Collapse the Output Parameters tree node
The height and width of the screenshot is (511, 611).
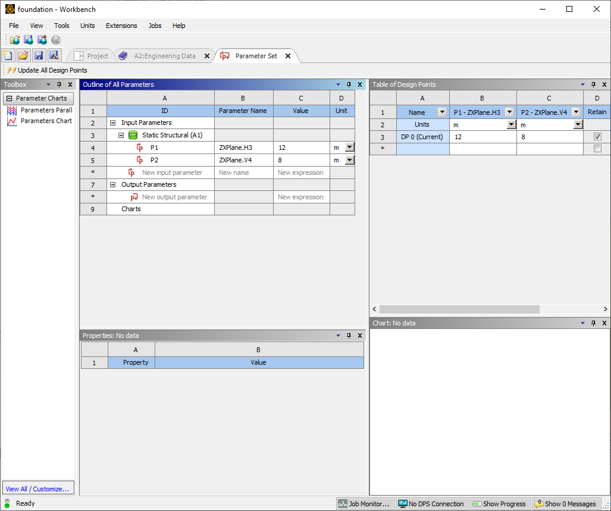(x=112, y=184)
